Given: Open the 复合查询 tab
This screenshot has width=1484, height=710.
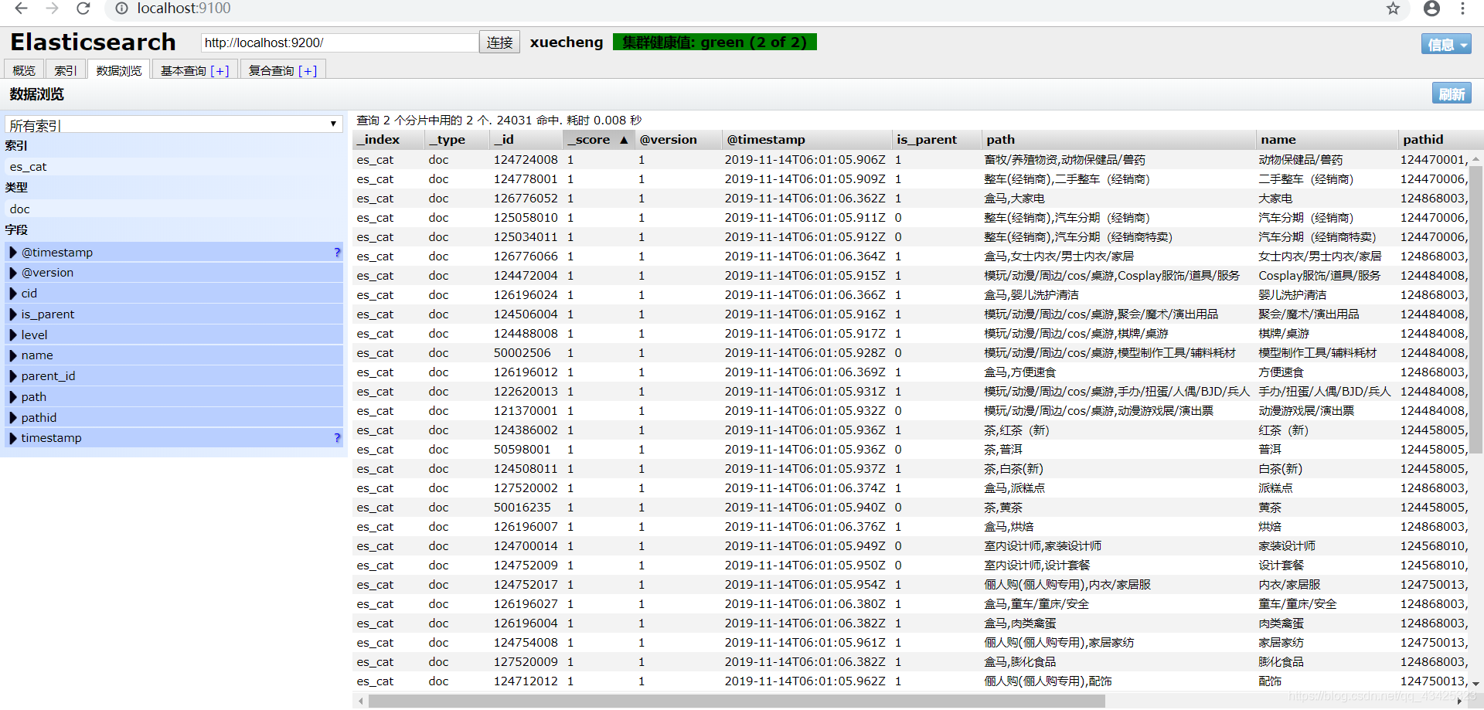Looking at the screenshot, I should point(283,70).
